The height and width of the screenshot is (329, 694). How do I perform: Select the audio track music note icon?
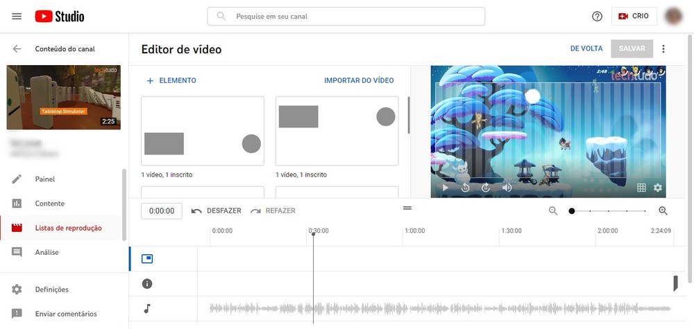[147, 309]
